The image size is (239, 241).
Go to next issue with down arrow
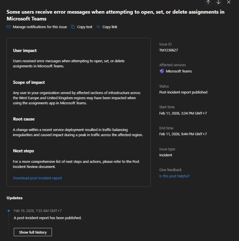(219, 2)
